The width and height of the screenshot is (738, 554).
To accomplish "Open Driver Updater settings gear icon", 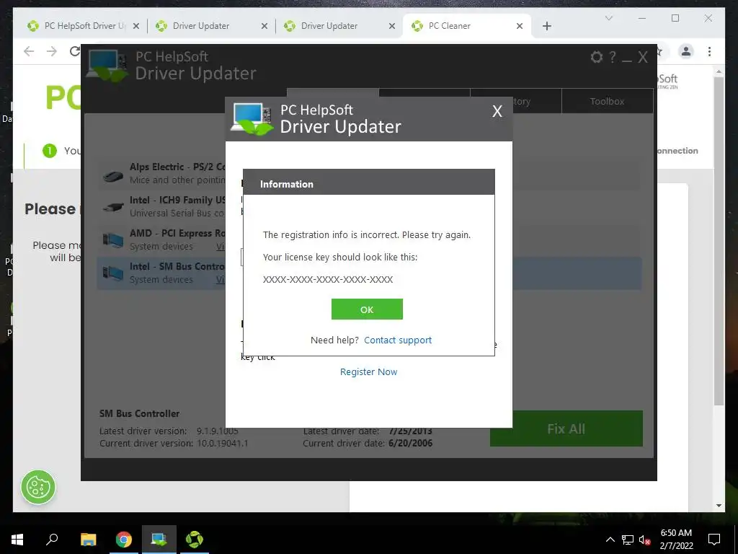I will pyautogui.click(x=596, y=57).
